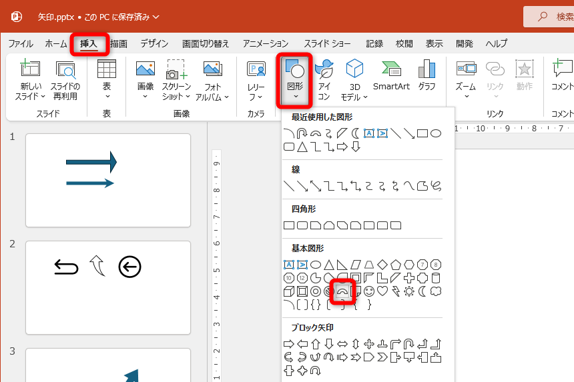
Task: Select the Donut (hollow circle) shape
Action: [x=316, y=291]
